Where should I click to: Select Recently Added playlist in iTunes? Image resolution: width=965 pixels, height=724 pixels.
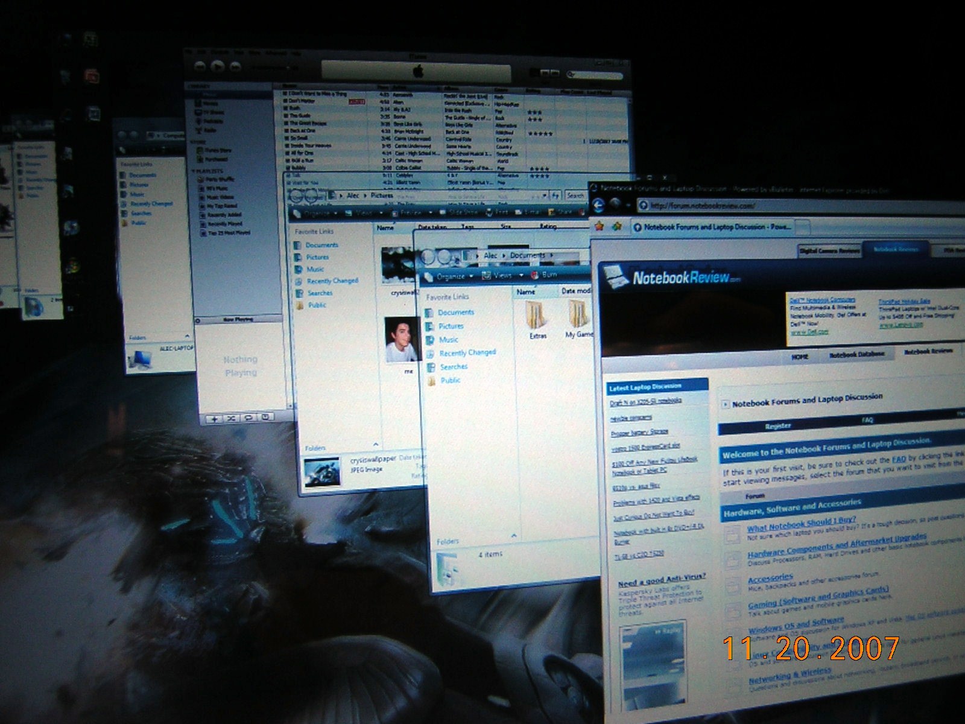[x=219, y=215]
